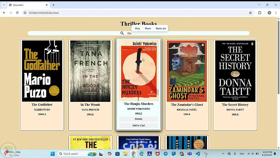The width and height of the screenshot is (280, 158).
Task: Click the book search input field
Action: click(139, 33)
